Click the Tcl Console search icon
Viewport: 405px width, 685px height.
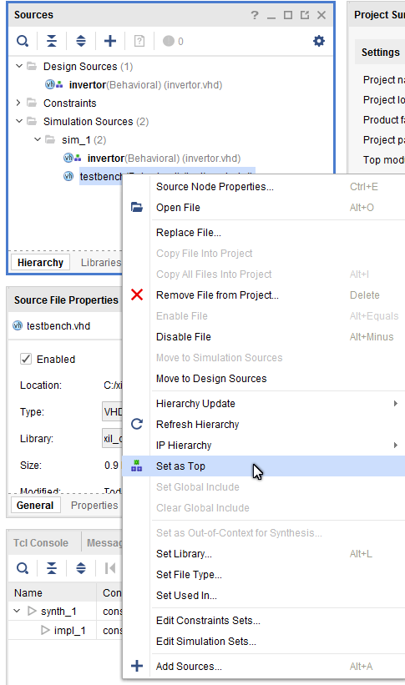(23, 568)
